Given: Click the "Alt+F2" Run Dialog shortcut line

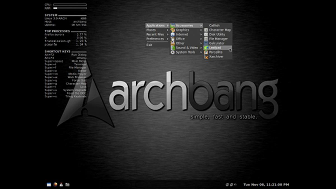Looking at the screenshot, I should pos(66,55).
